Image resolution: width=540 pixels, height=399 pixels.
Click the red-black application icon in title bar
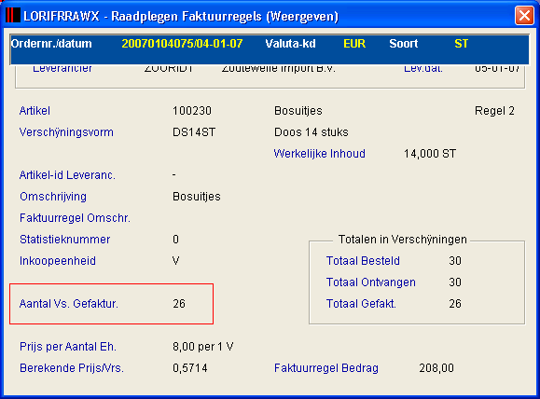click(13, 16)
